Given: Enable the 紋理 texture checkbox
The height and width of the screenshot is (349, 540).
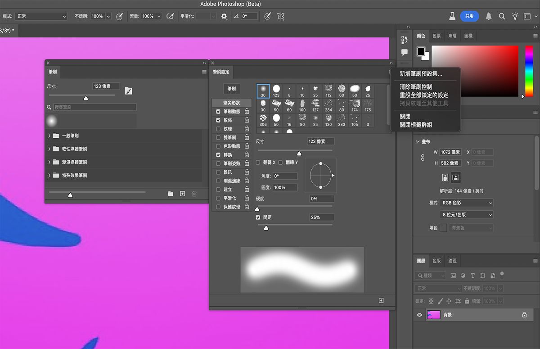Looking at the screenshot, I should (218, 129).
